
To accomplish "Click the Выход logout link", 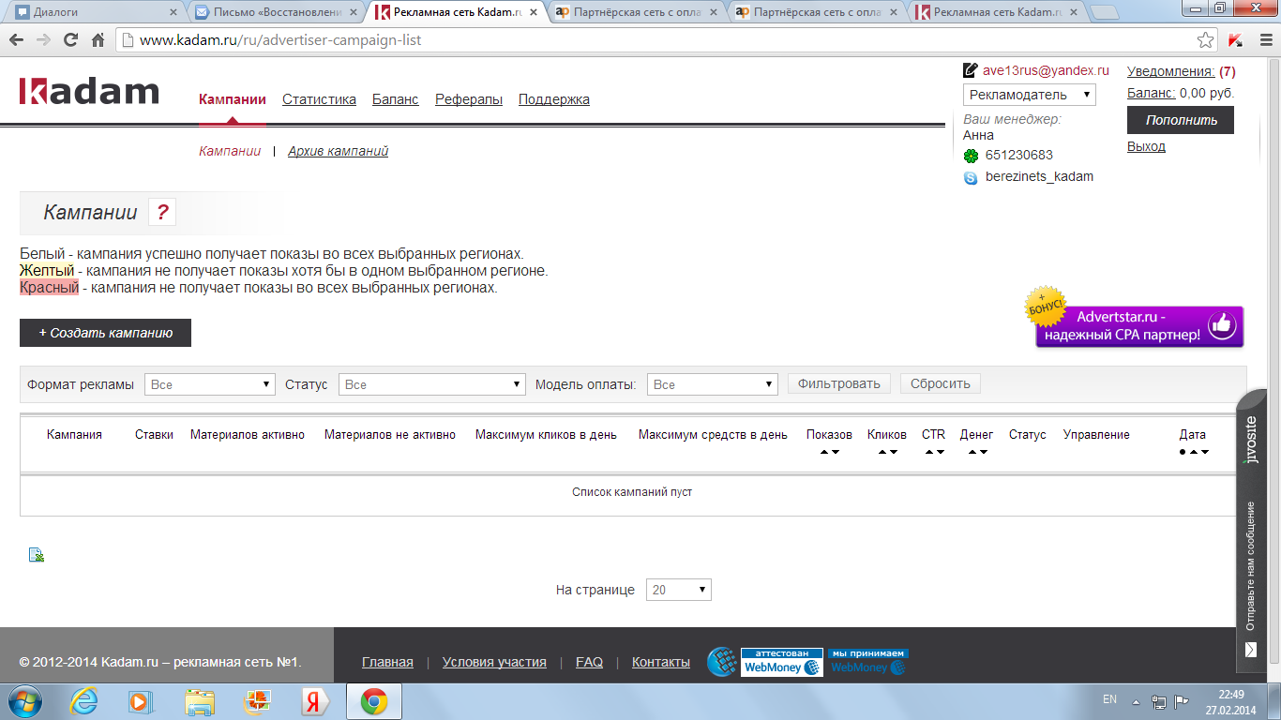I will point(1146,146).
